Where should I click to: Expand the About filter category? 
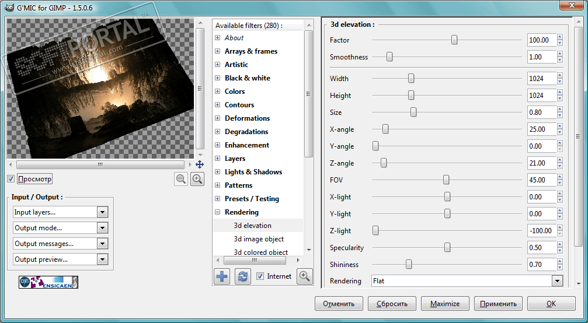click(x=217, y=38)
